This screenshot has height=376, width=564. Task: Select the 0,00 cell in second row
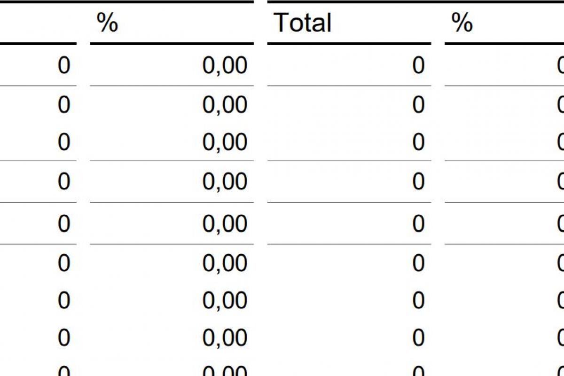coord(225,105)
